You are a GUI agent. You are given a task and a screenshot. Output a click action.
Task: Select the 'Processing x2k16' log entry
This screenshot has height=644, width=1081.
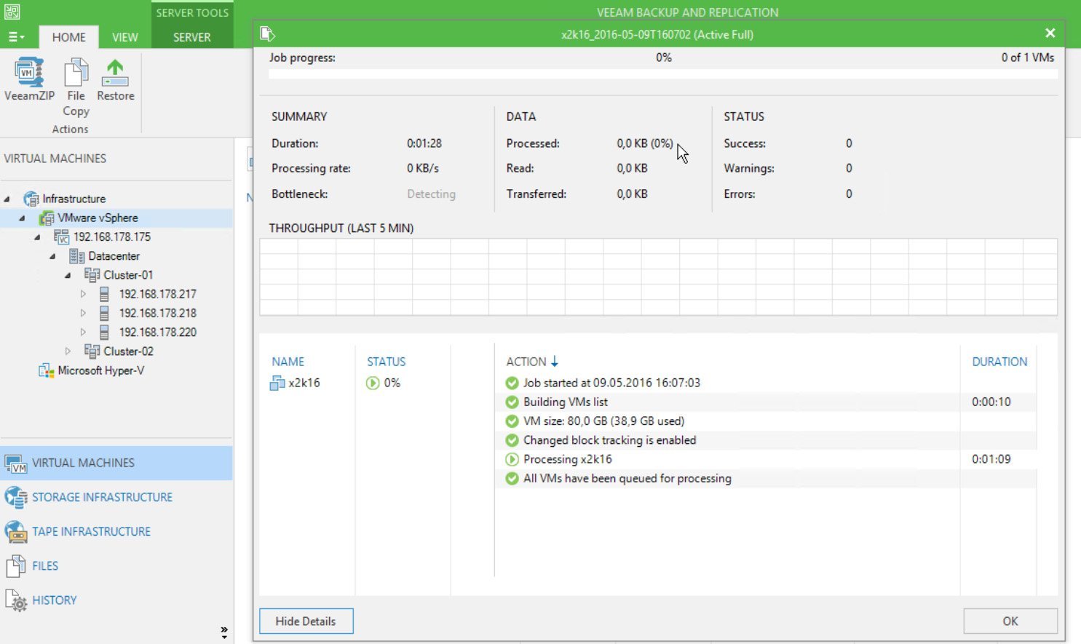pos(567,459)
